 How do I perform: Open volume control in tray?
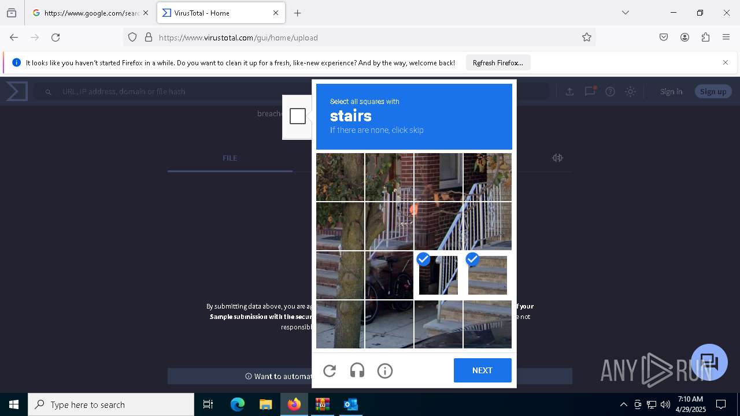(x=665, y=404)
